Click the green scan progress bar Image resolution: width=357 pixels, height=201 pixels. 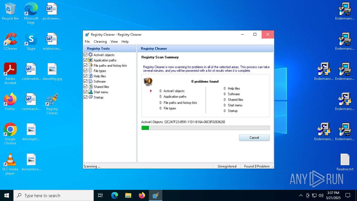pyautogui.click(x=206, y=128)
